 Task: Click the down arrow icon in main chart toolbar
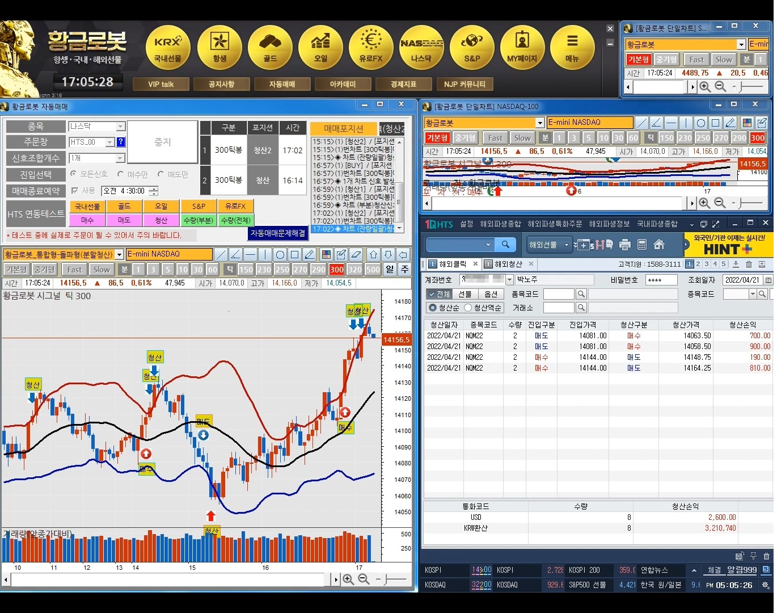point(388,254)
